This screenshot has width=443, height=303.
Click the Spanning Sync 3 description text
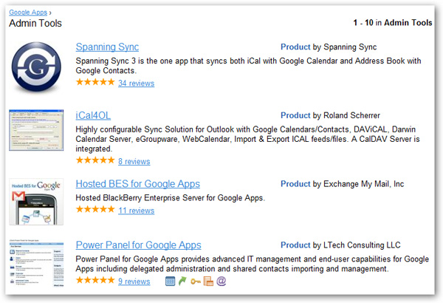pos(248,66)
